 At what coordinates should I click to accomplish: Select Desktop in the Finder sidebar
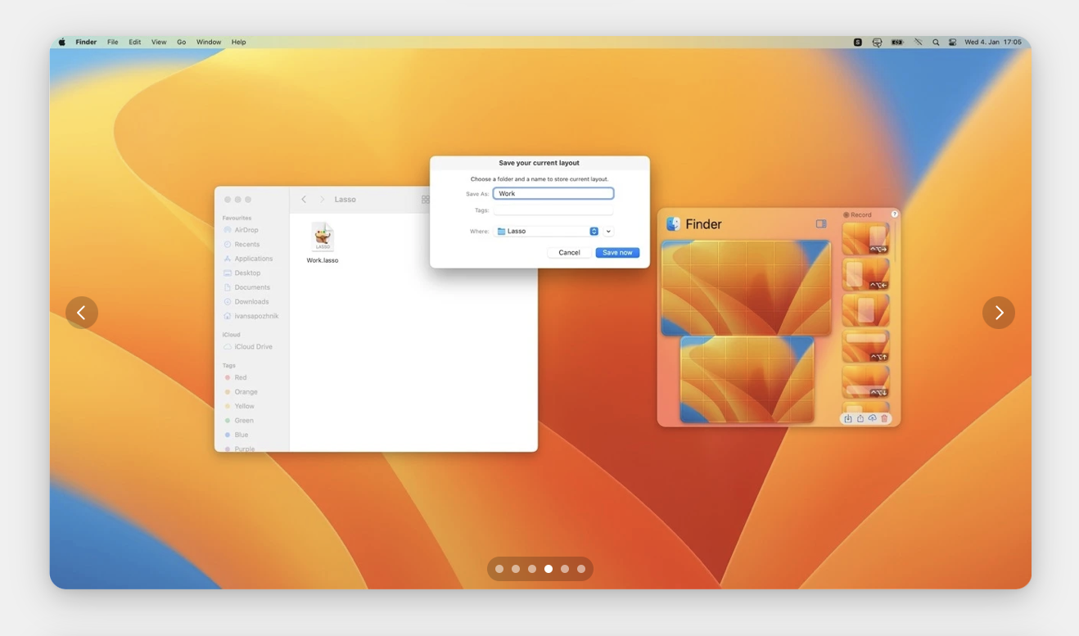click(242, 273)
